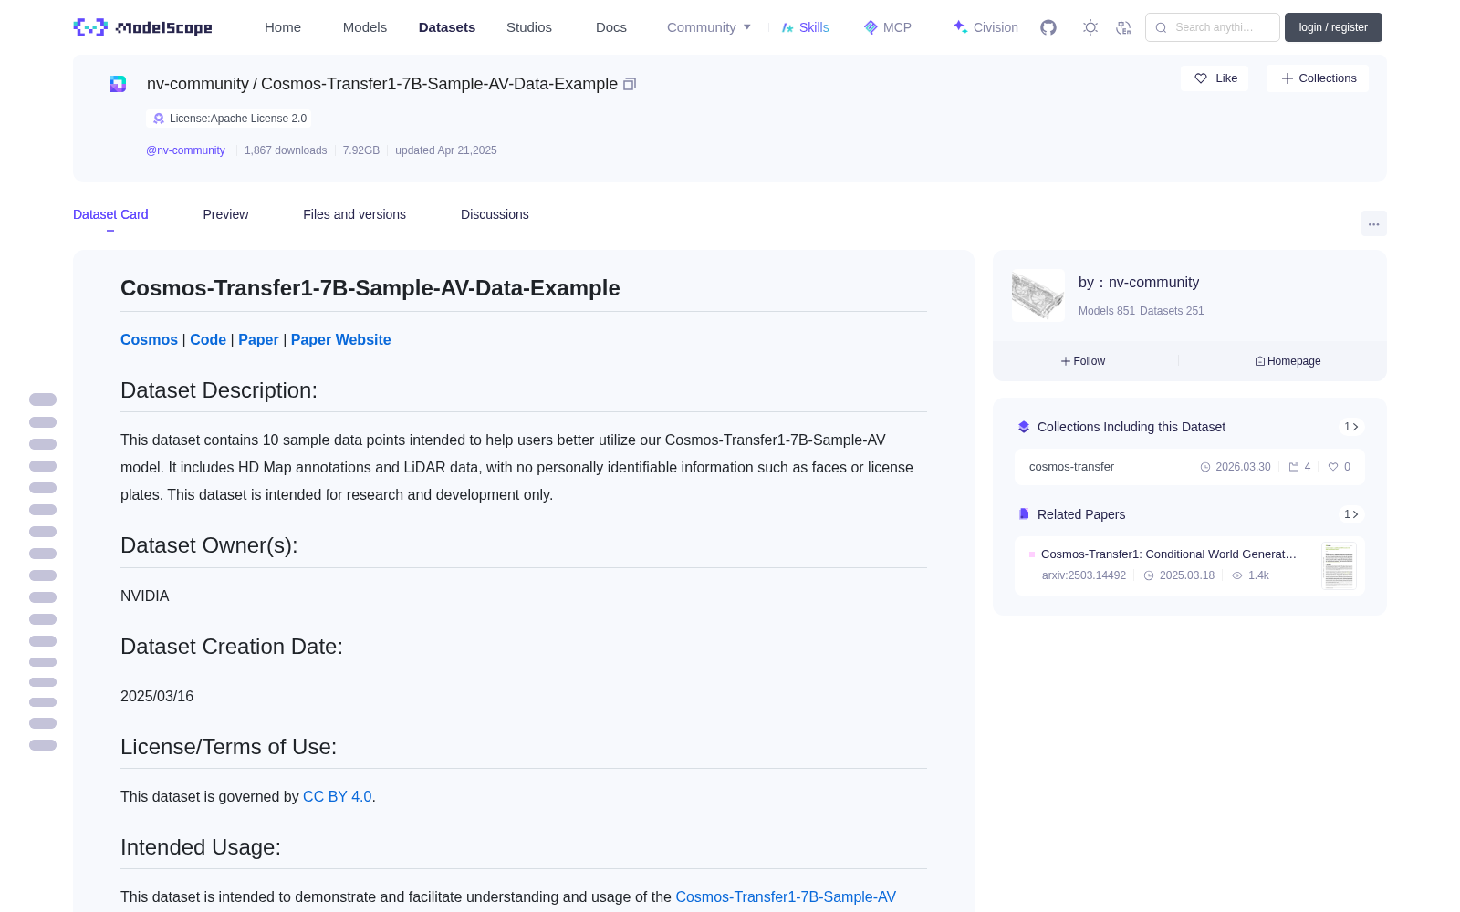
Task: Open the Models nav item
Action: 365,27
